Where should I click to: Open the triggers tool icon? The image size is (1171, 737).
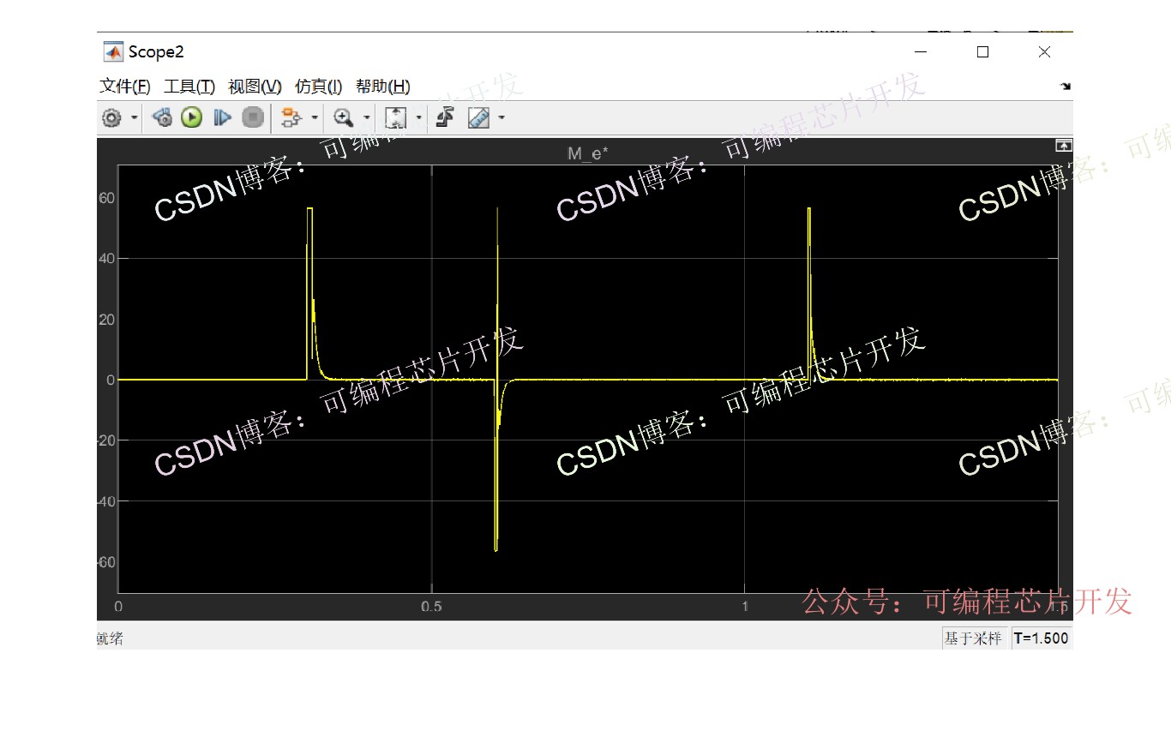click(444, 118)
